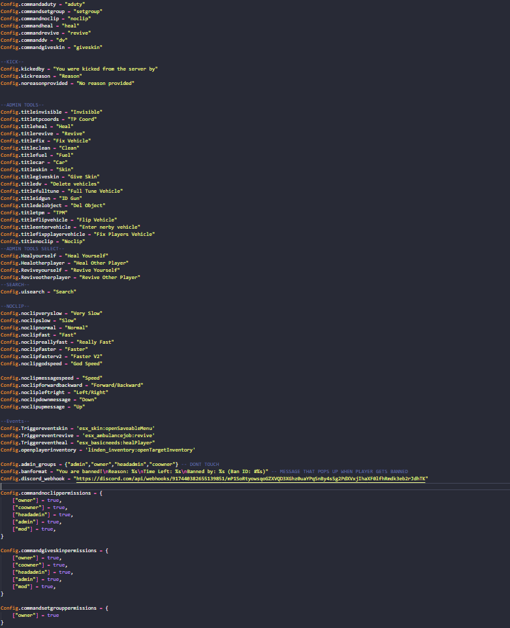Click the "Delete vehicles" string

(x=75, y=185)
